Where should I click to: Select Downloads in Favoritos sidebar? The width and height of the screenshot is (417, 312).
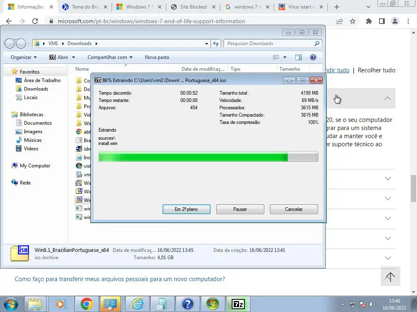click(32, 89)
